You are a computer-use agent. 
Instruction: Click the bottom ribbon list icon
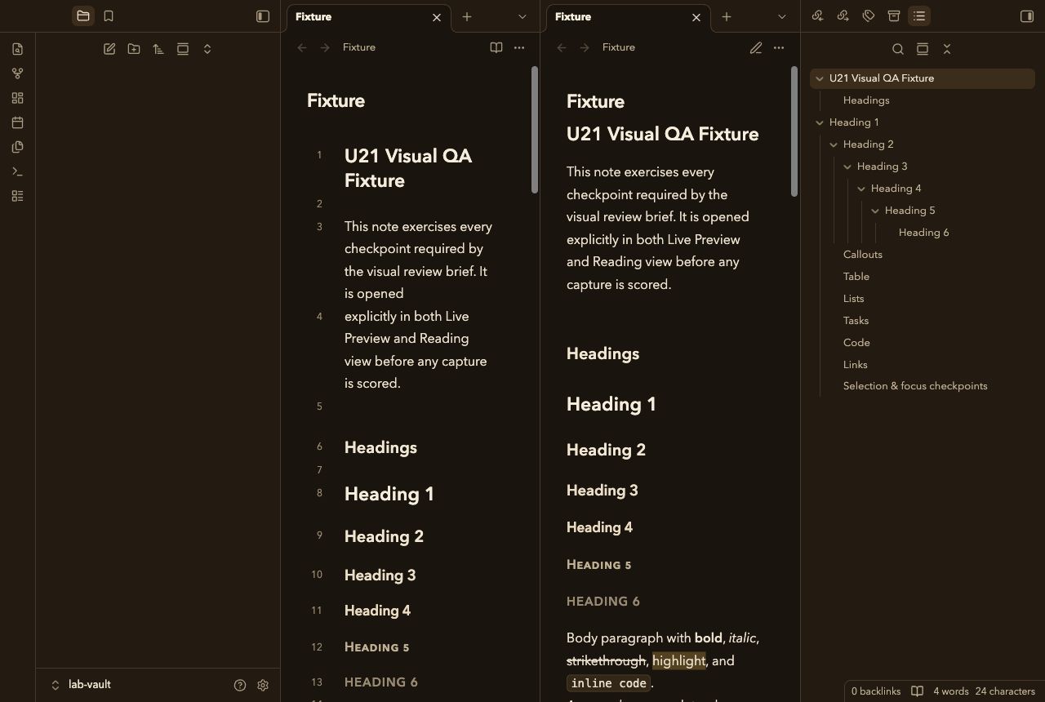pyautogui.click(x=18, y=196)
